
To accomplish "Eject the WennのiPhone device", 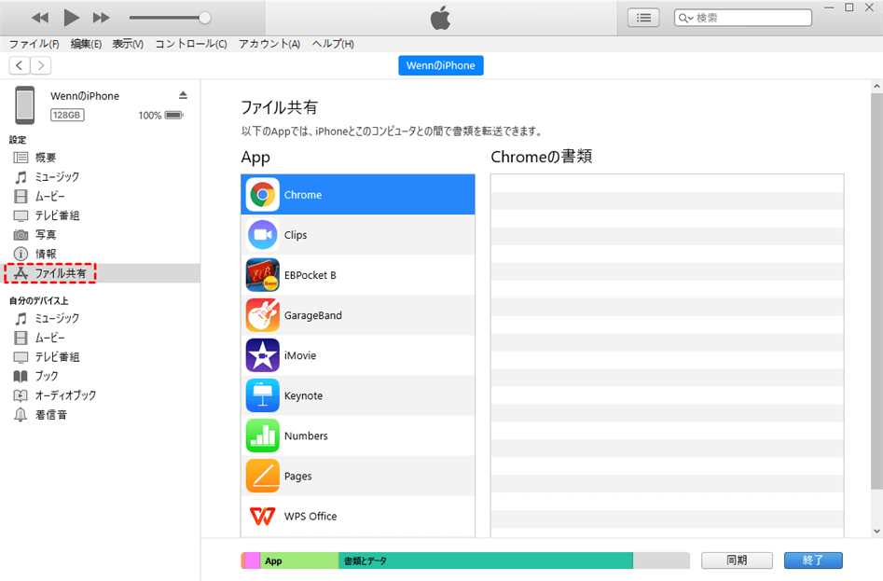I will [x=184, y=94].
